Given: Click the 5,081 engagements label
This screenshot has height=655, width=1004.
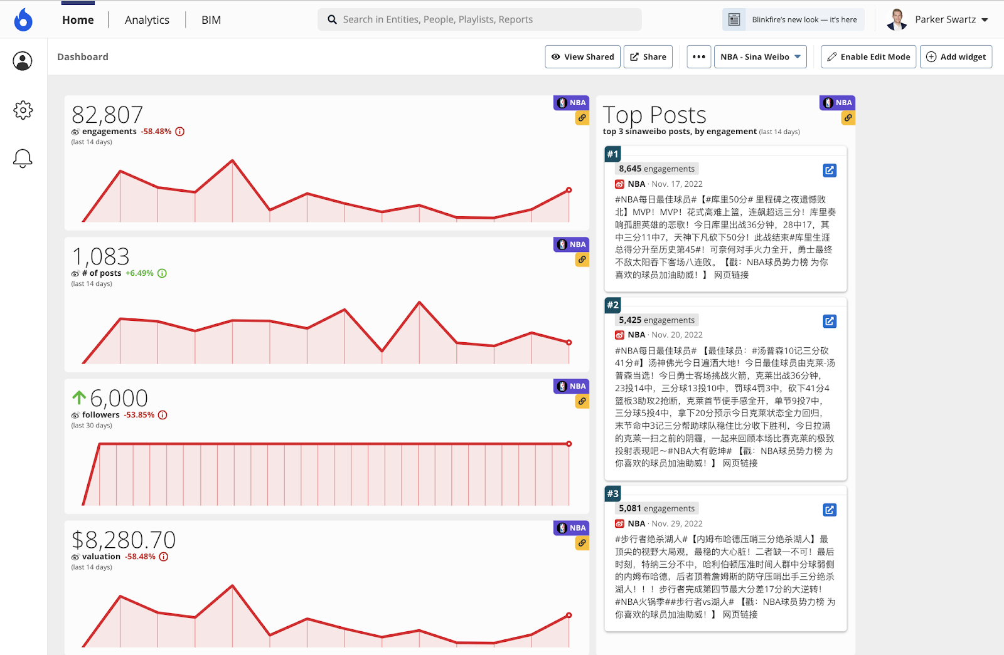Looking at the screenshot, I should click(x=657, y=508).
